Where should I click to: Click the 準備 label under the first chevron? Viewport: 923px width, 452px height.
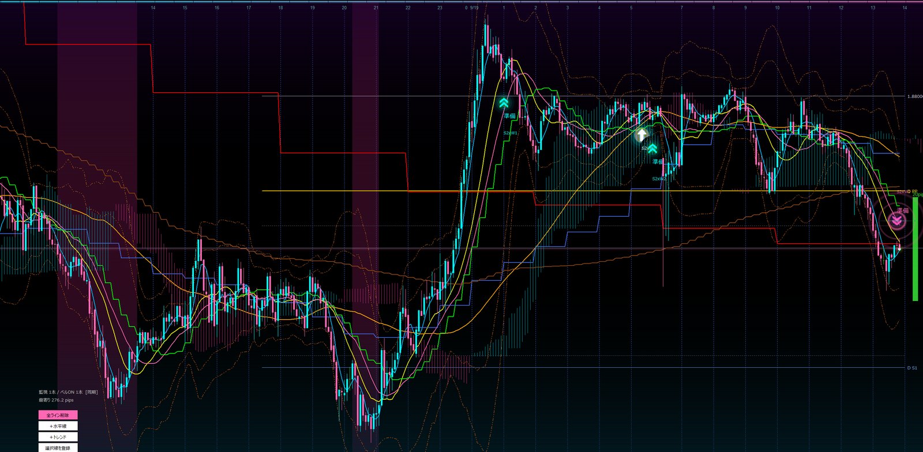[x=510, y=116]
